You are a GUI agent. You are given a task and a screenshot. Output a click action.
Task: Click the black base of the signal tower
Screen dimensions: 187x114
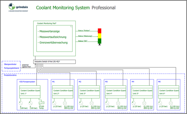pyautogui.click(x=100, y=44)
